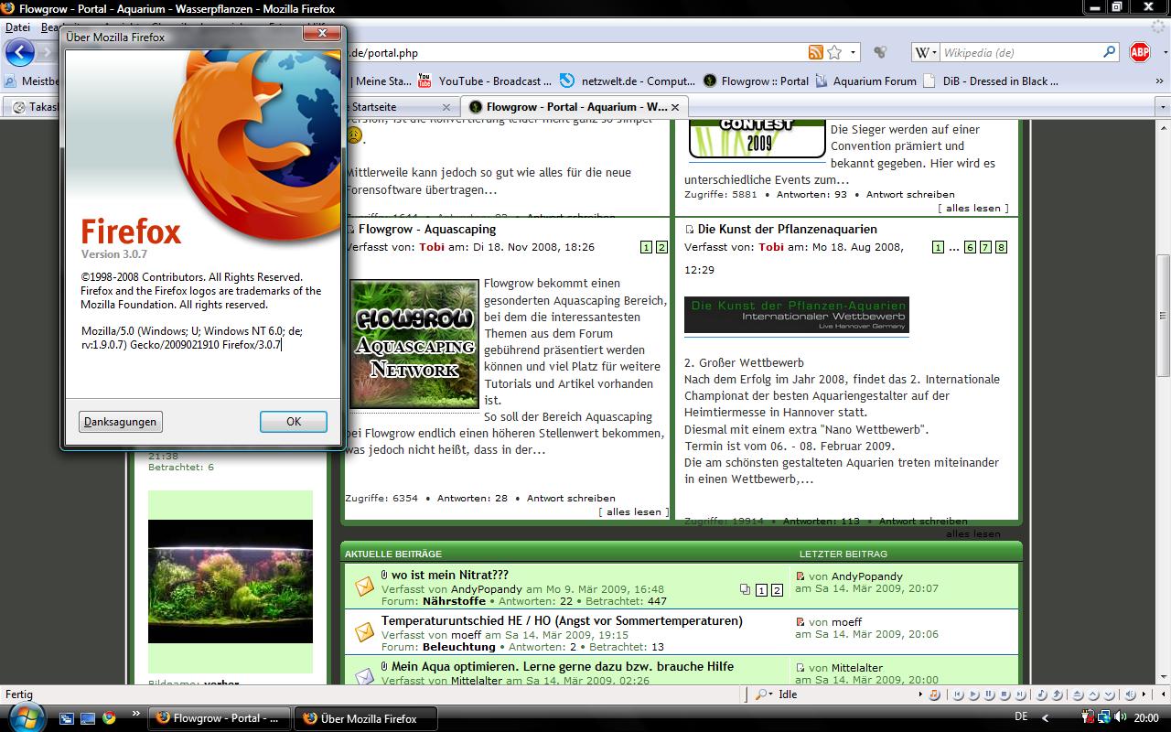
Task: Click Antwort schreiben under Contest 2009 post
Action: pos(910,194)
